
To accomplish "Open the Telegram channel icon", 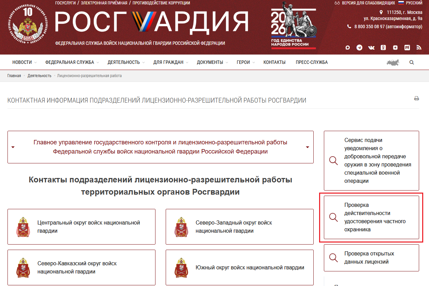I will click(x=359, y=48).
